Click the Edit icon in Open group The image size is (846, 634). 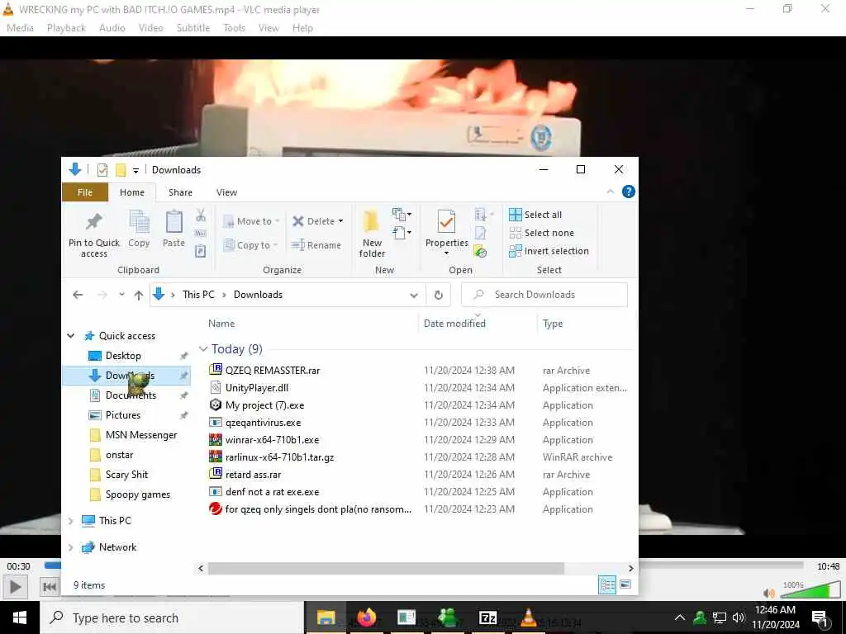pos(480,234)
